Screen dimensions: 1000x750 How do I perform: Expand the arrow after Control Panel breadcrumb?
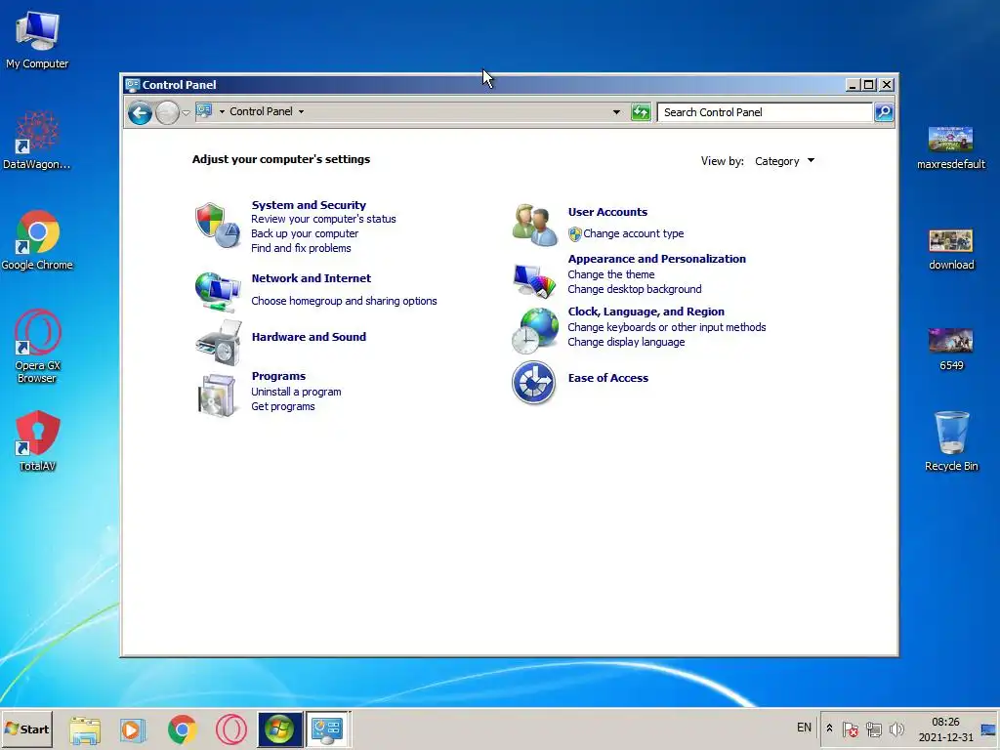[301, 111]
